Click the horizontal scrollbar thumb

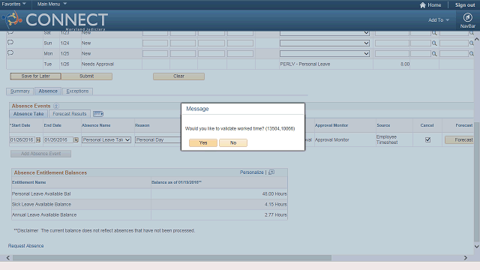pyautogui.click(x=172, y=258)
